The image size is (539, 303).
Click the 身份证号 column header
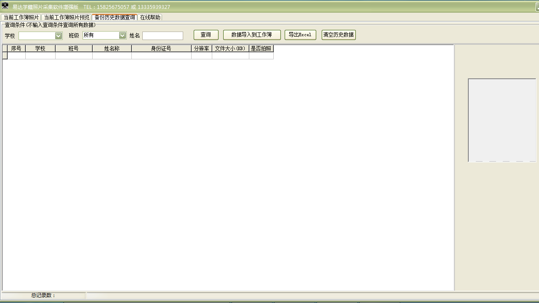click(x=161, y=49)
